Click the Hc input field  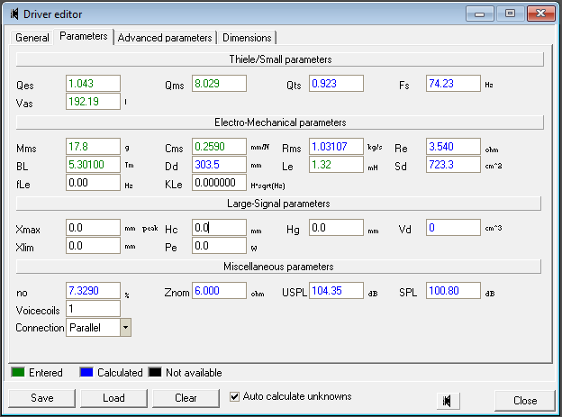pyautogui.click(x=220, y=228)
